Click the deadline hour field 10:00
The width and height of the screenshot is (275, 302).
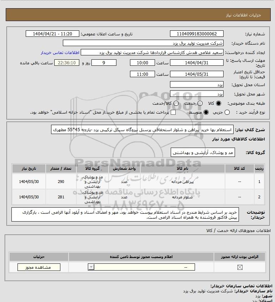pyautogui.click(x=142, y=63)
